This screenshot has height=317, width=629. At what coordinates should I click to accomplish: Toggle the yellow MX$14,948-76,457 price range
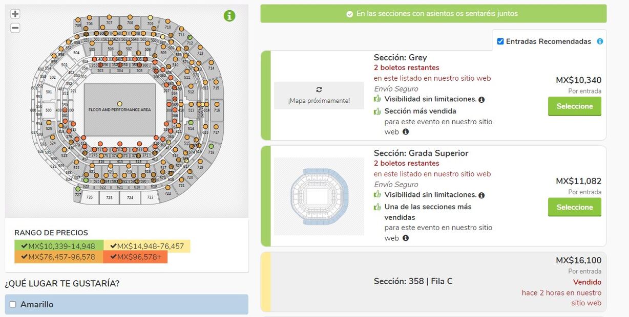147,246
